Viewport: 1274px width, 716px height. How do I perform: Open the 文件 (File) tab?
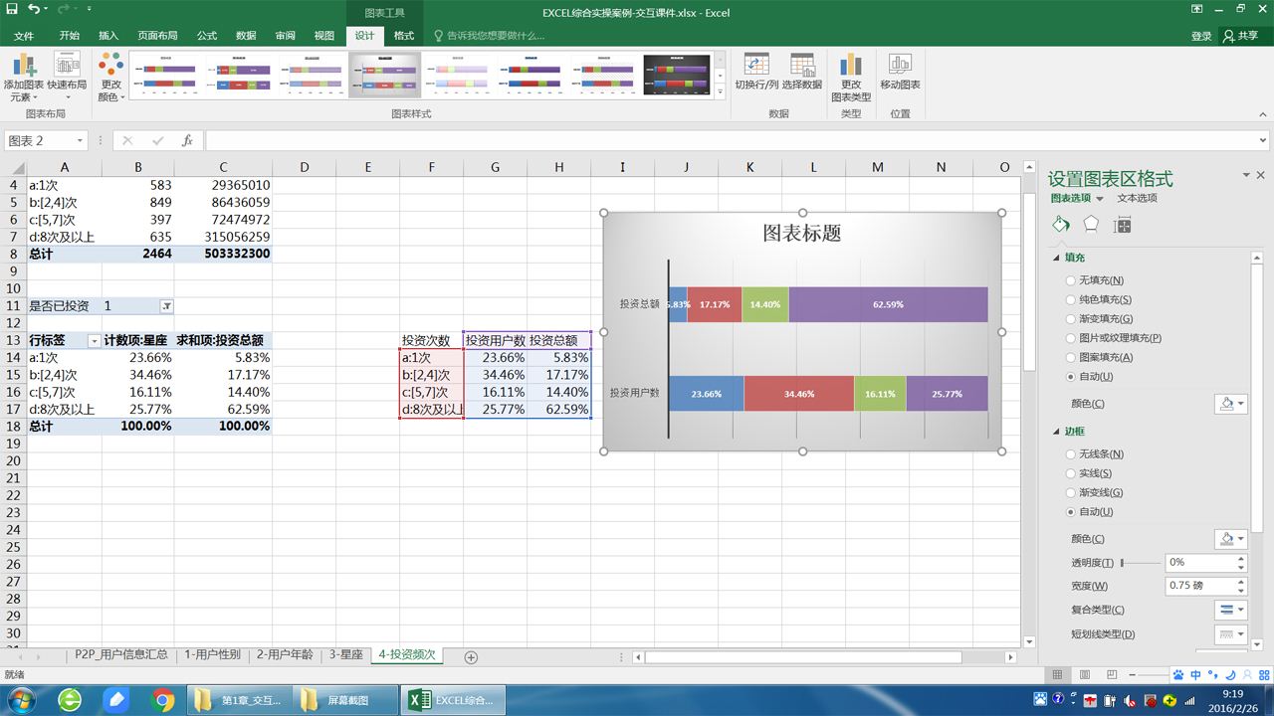click(24, 36)
